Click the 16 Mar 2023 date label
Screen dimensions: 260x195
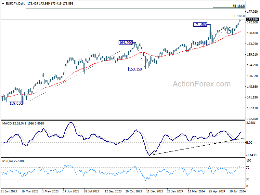click(x=30, y=191)
